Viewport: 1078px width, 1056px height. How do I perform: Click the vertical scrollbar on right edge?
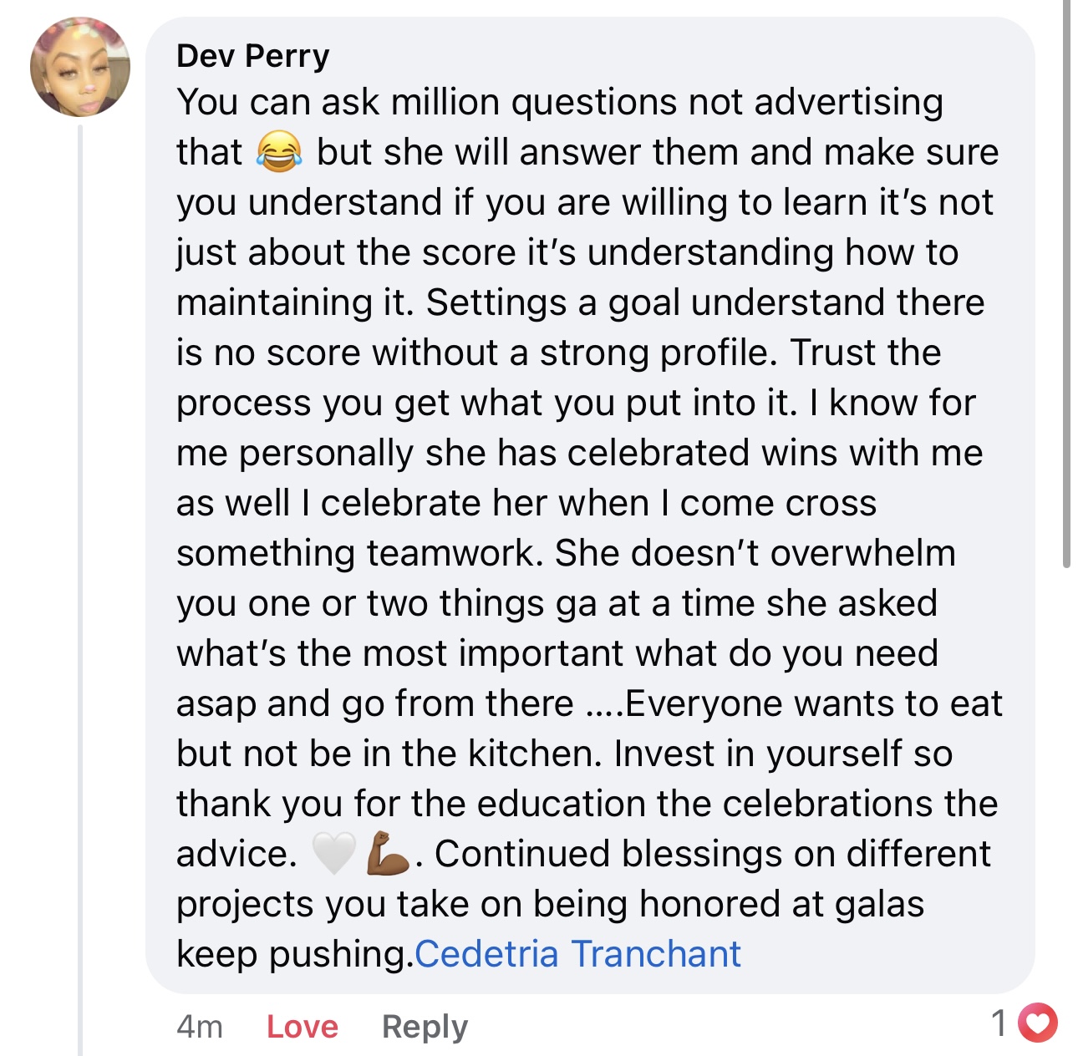(x=1066, y=284)
